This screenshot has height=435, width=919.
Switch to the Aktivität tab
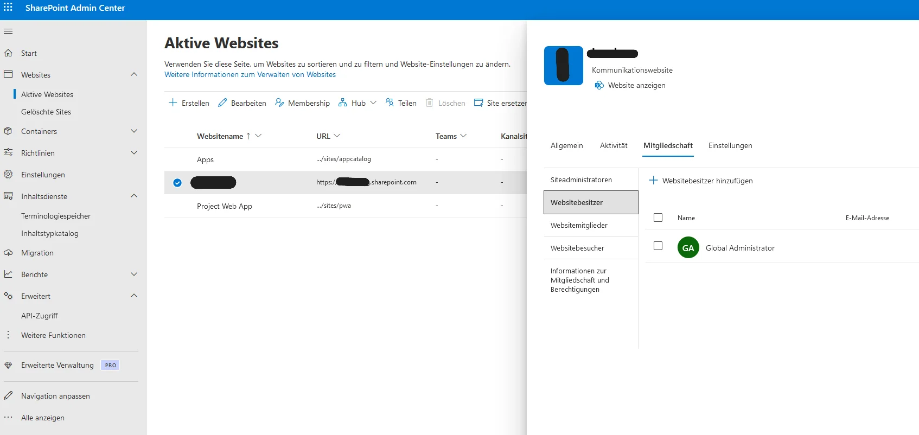[614, 145]
